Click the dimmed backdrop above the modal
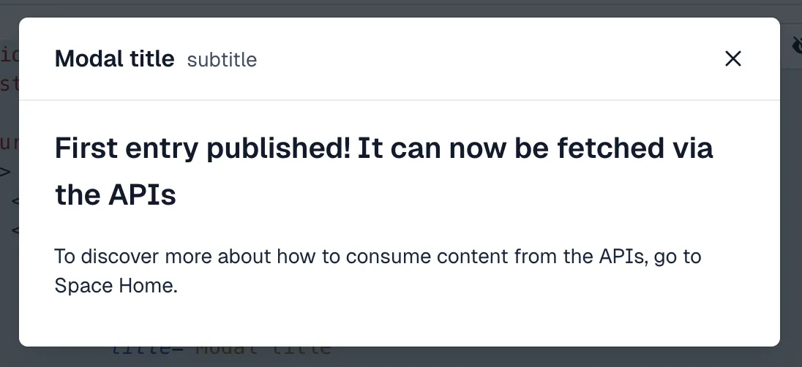This screenshot has height=367, width=802. pos(401,8)
